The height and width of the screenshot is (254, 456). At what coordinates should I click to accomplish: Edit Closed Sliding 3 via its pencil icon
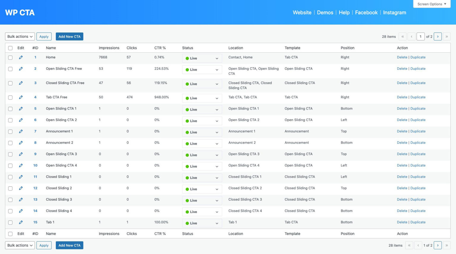(21, 199)
